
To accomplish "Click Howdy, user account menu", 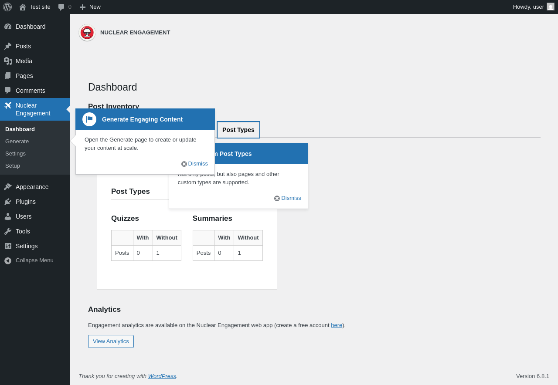I will (534, 7).
